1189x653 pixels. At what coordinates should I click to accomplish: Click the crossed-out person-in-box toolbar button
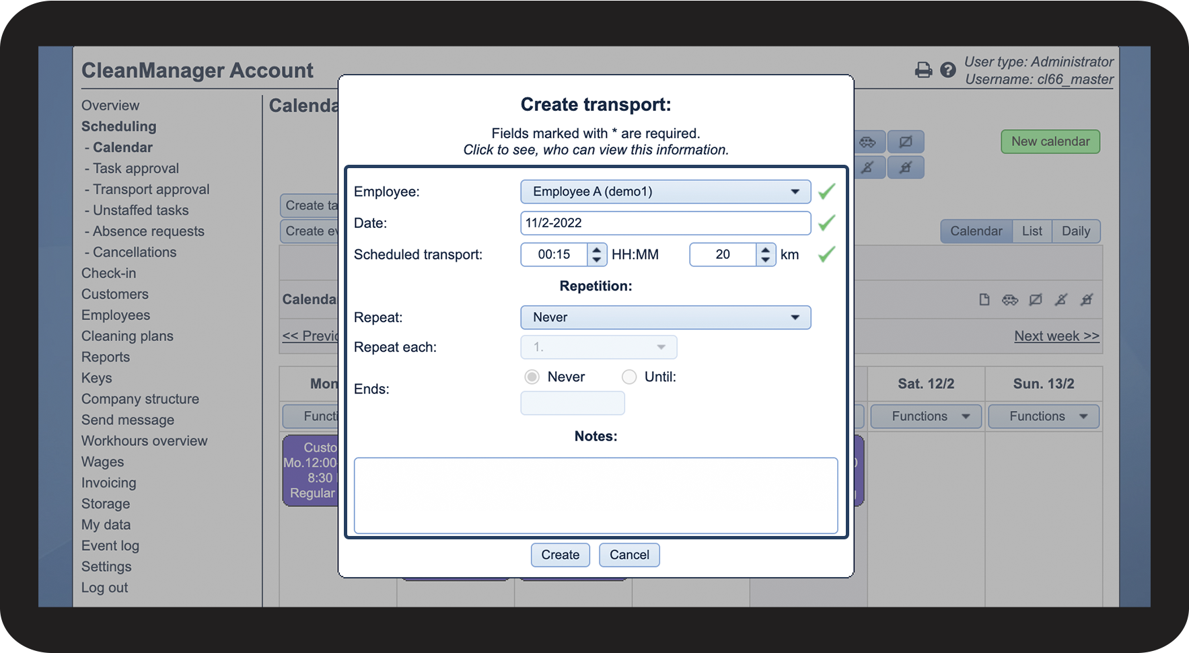[x=906, y=167]
